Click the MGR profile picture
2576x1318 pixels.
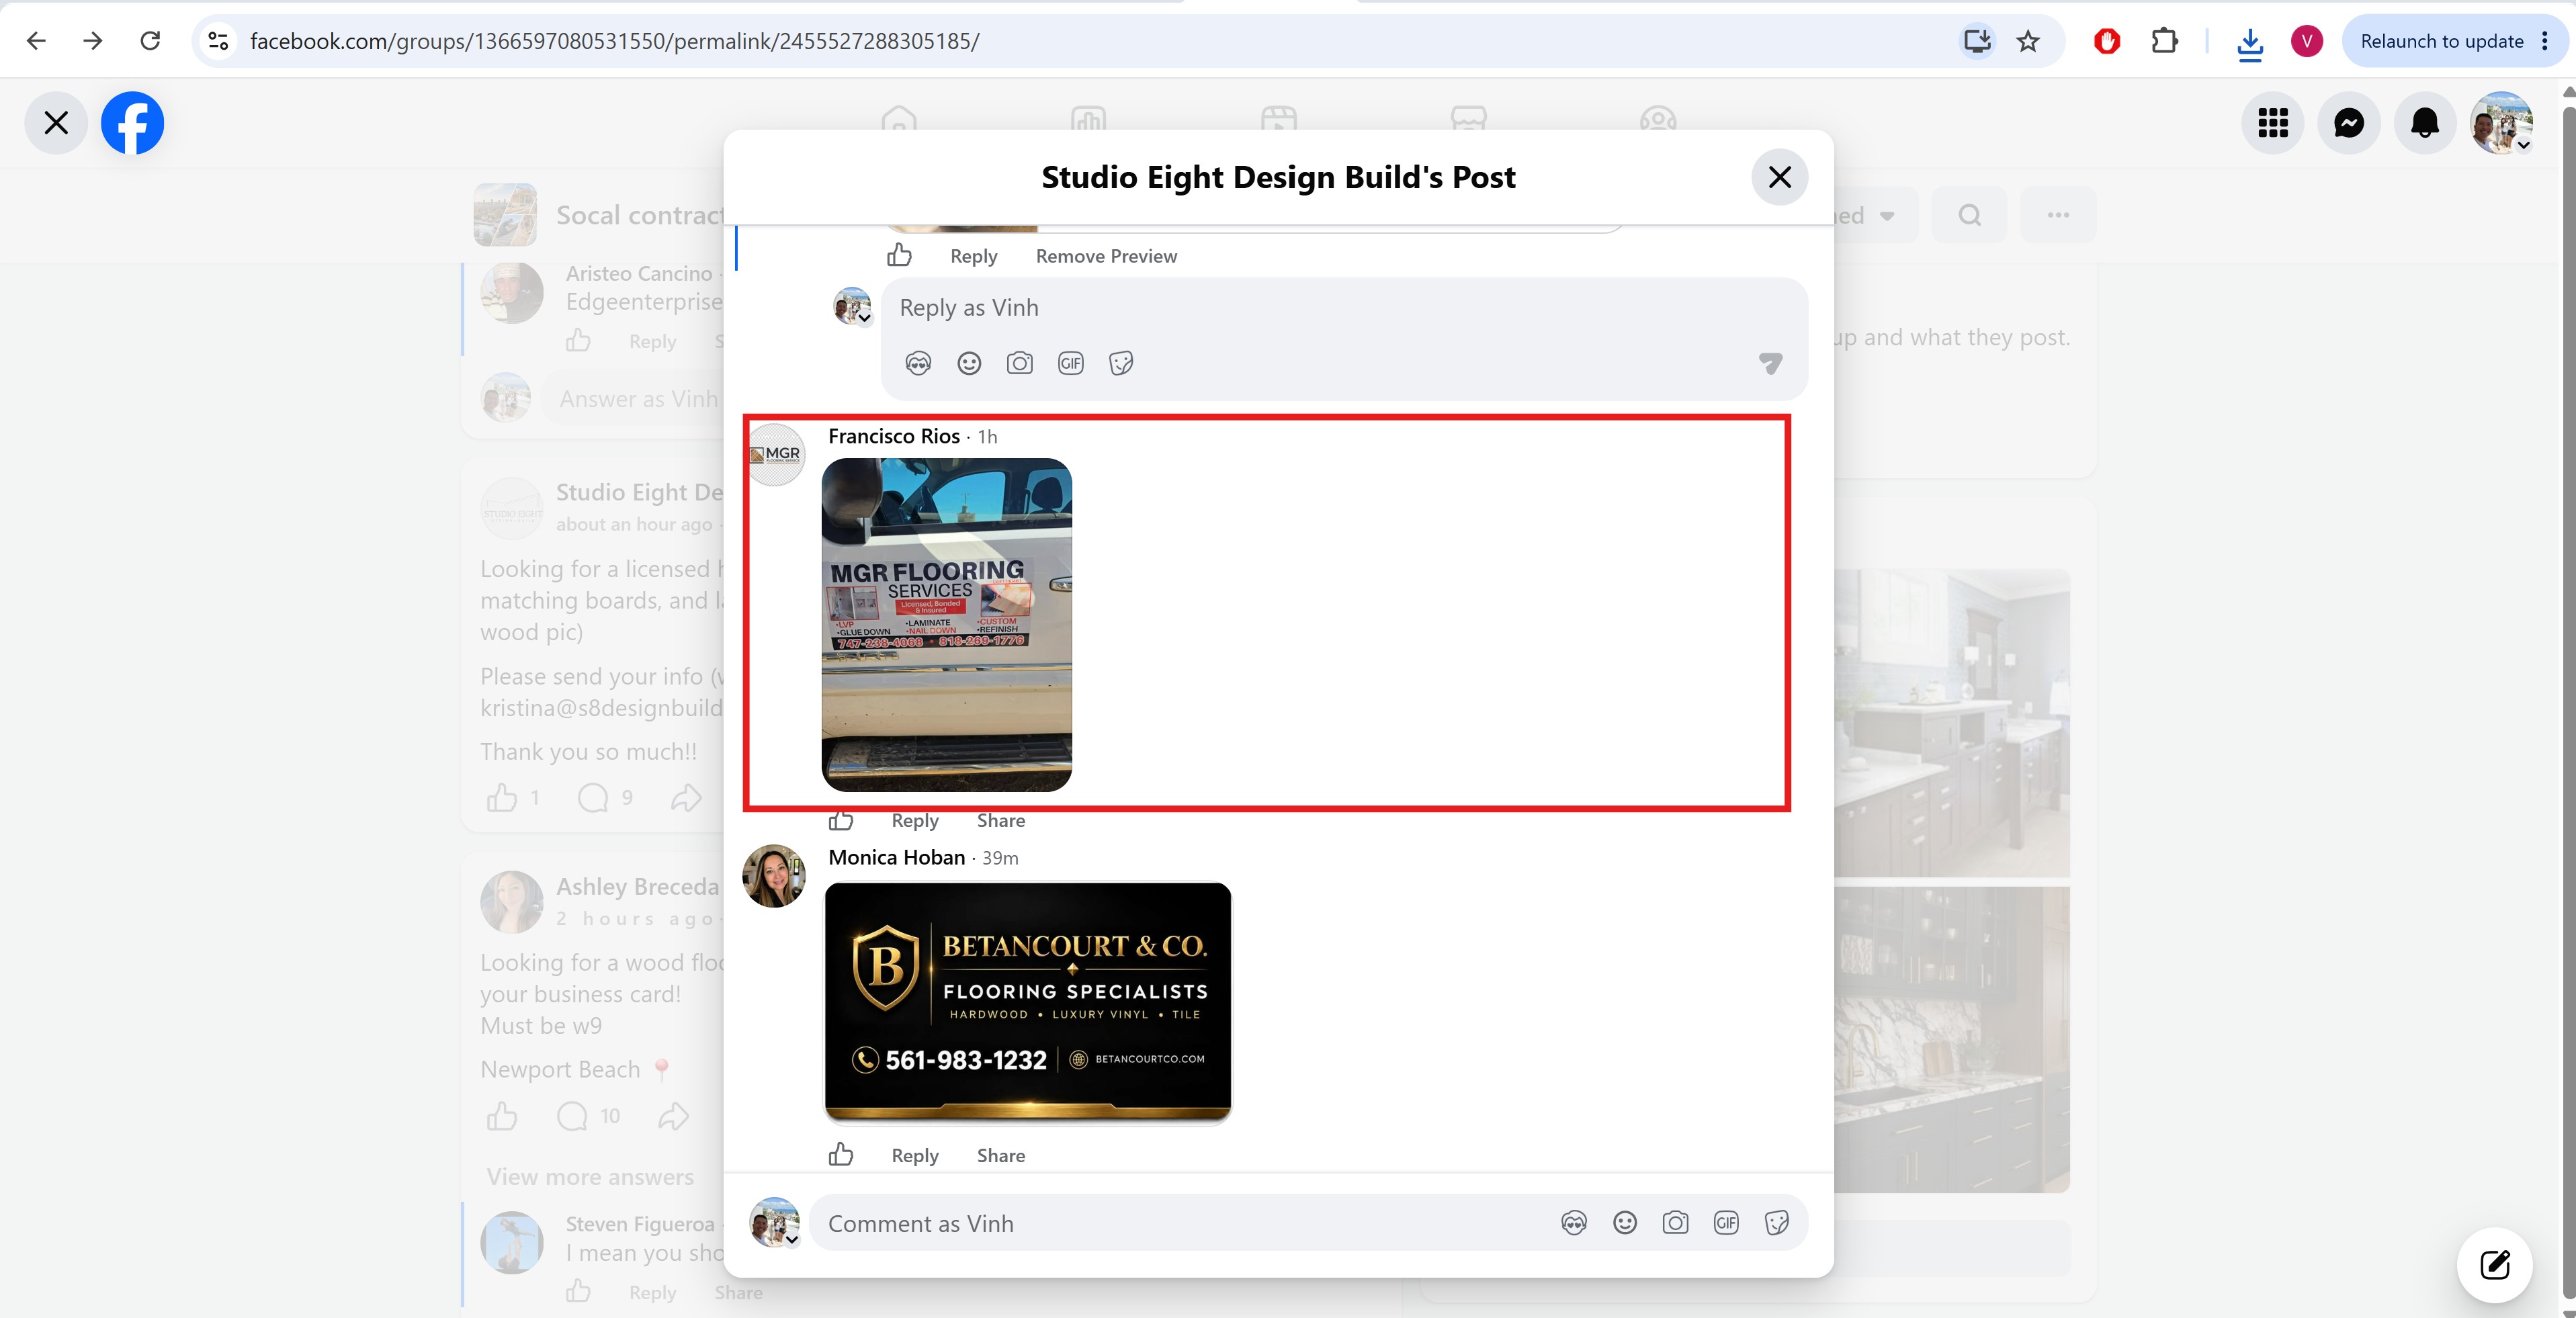[775, 454]
